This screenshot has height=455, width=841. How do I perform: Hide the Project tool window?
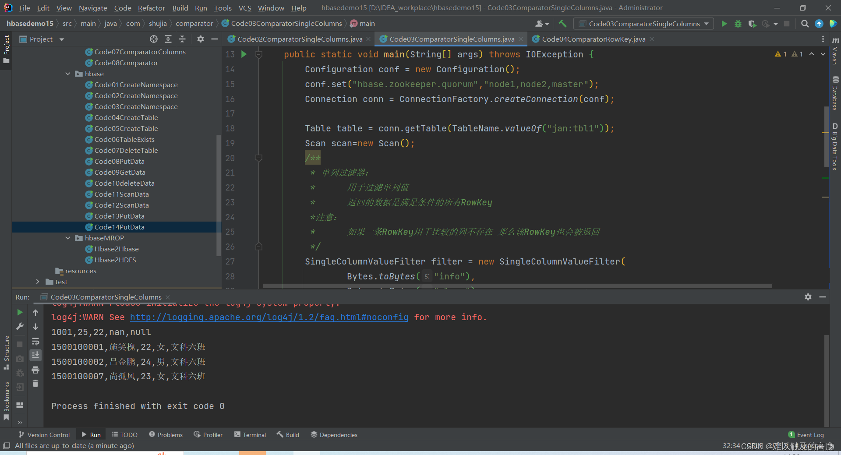click(215, 39)
